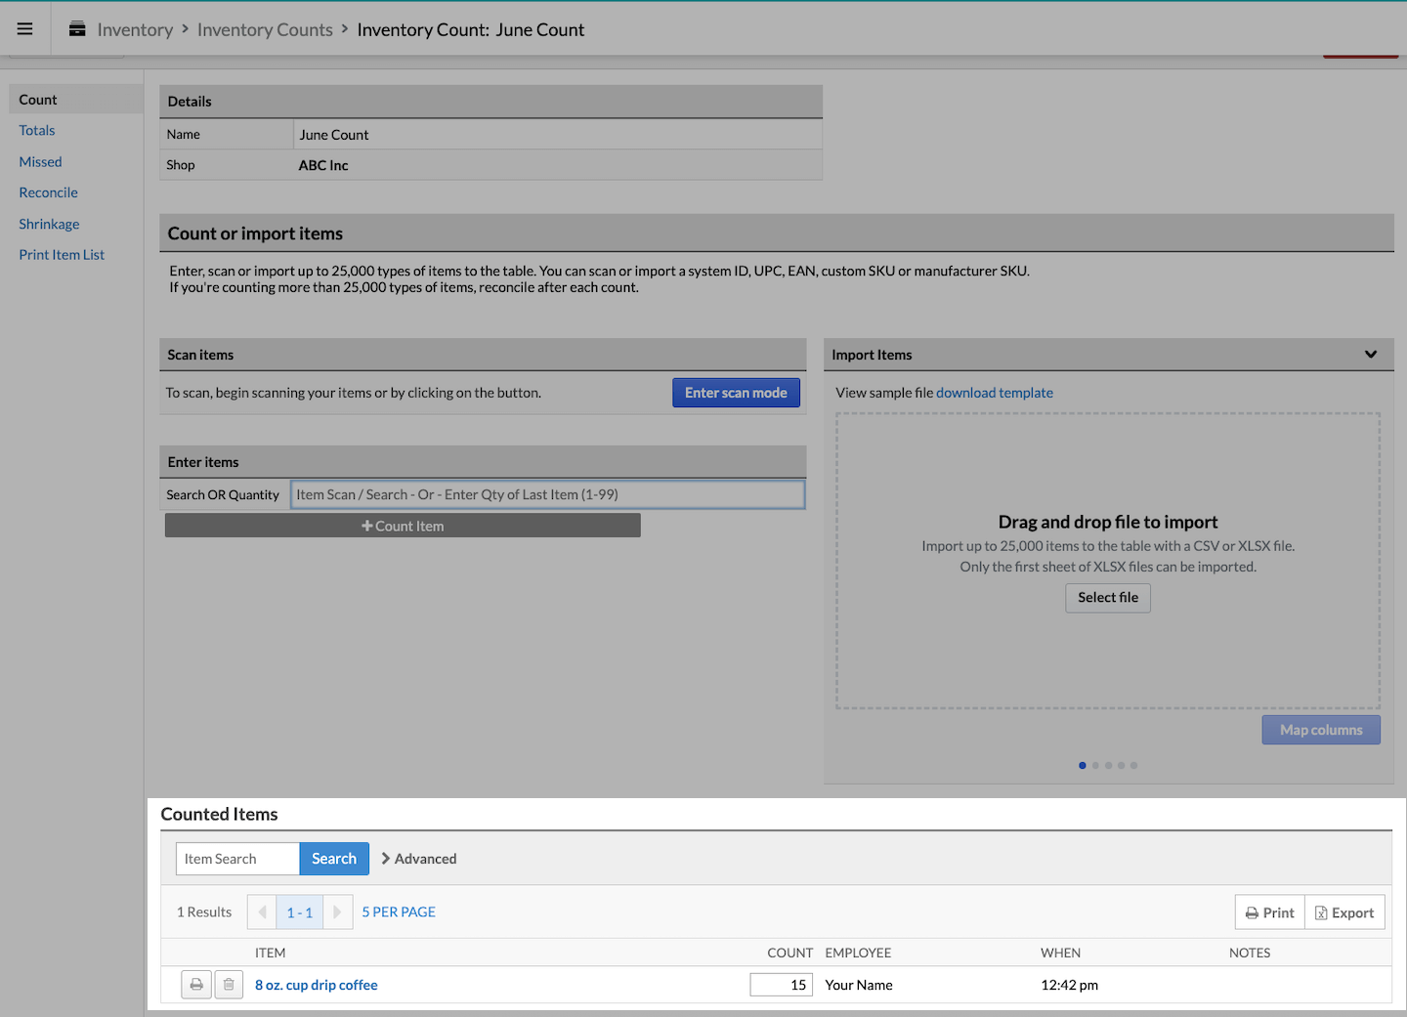
Task: Click the Count Item button
Action: 403,526
